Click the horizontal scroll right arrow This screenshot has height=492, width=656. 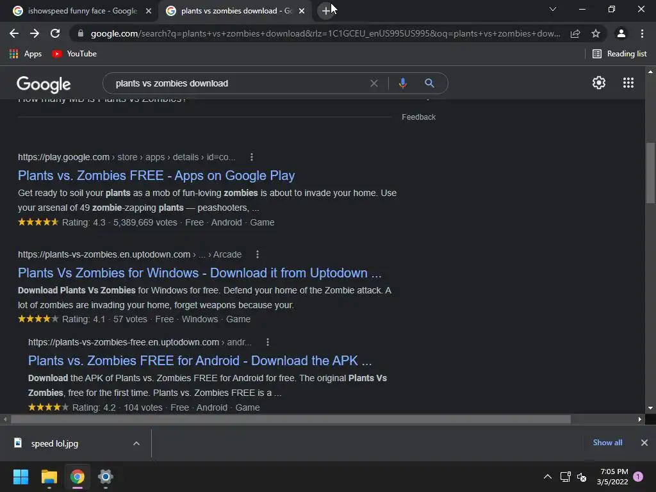click(x=640, y=419)
